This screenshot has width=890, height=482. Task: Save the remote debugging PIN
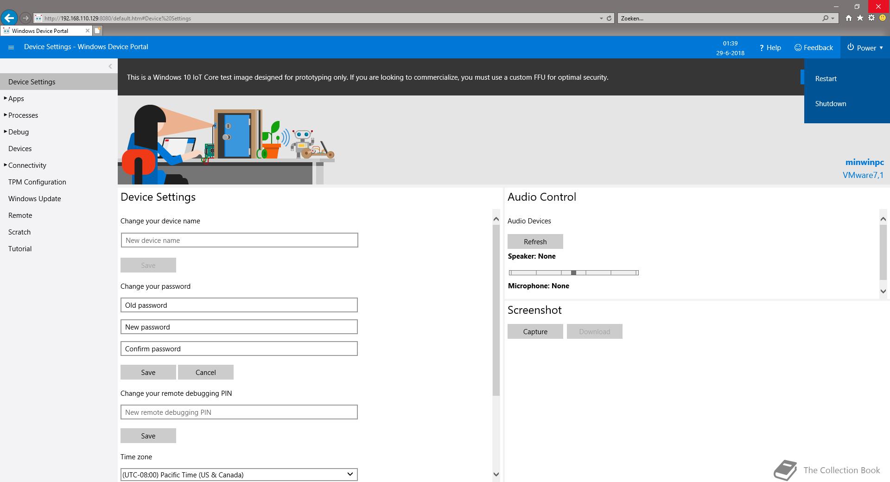click(x=148, y=436)
